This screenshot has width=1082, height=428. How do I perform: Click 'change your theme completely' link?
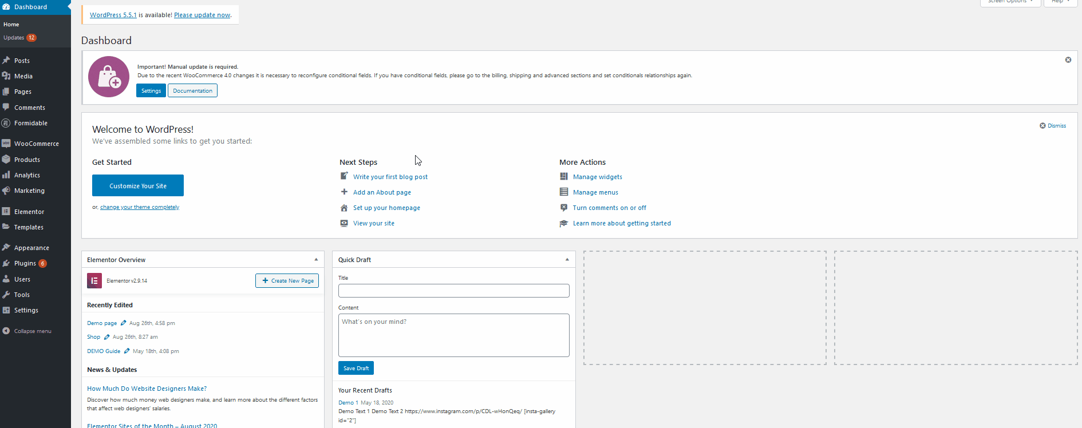(140, 207)
